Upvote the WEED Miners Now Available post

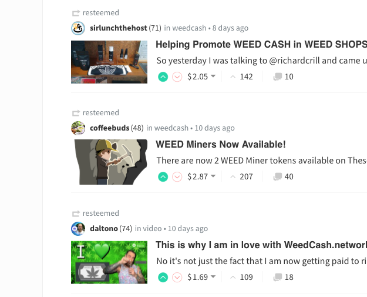[163, 177]
